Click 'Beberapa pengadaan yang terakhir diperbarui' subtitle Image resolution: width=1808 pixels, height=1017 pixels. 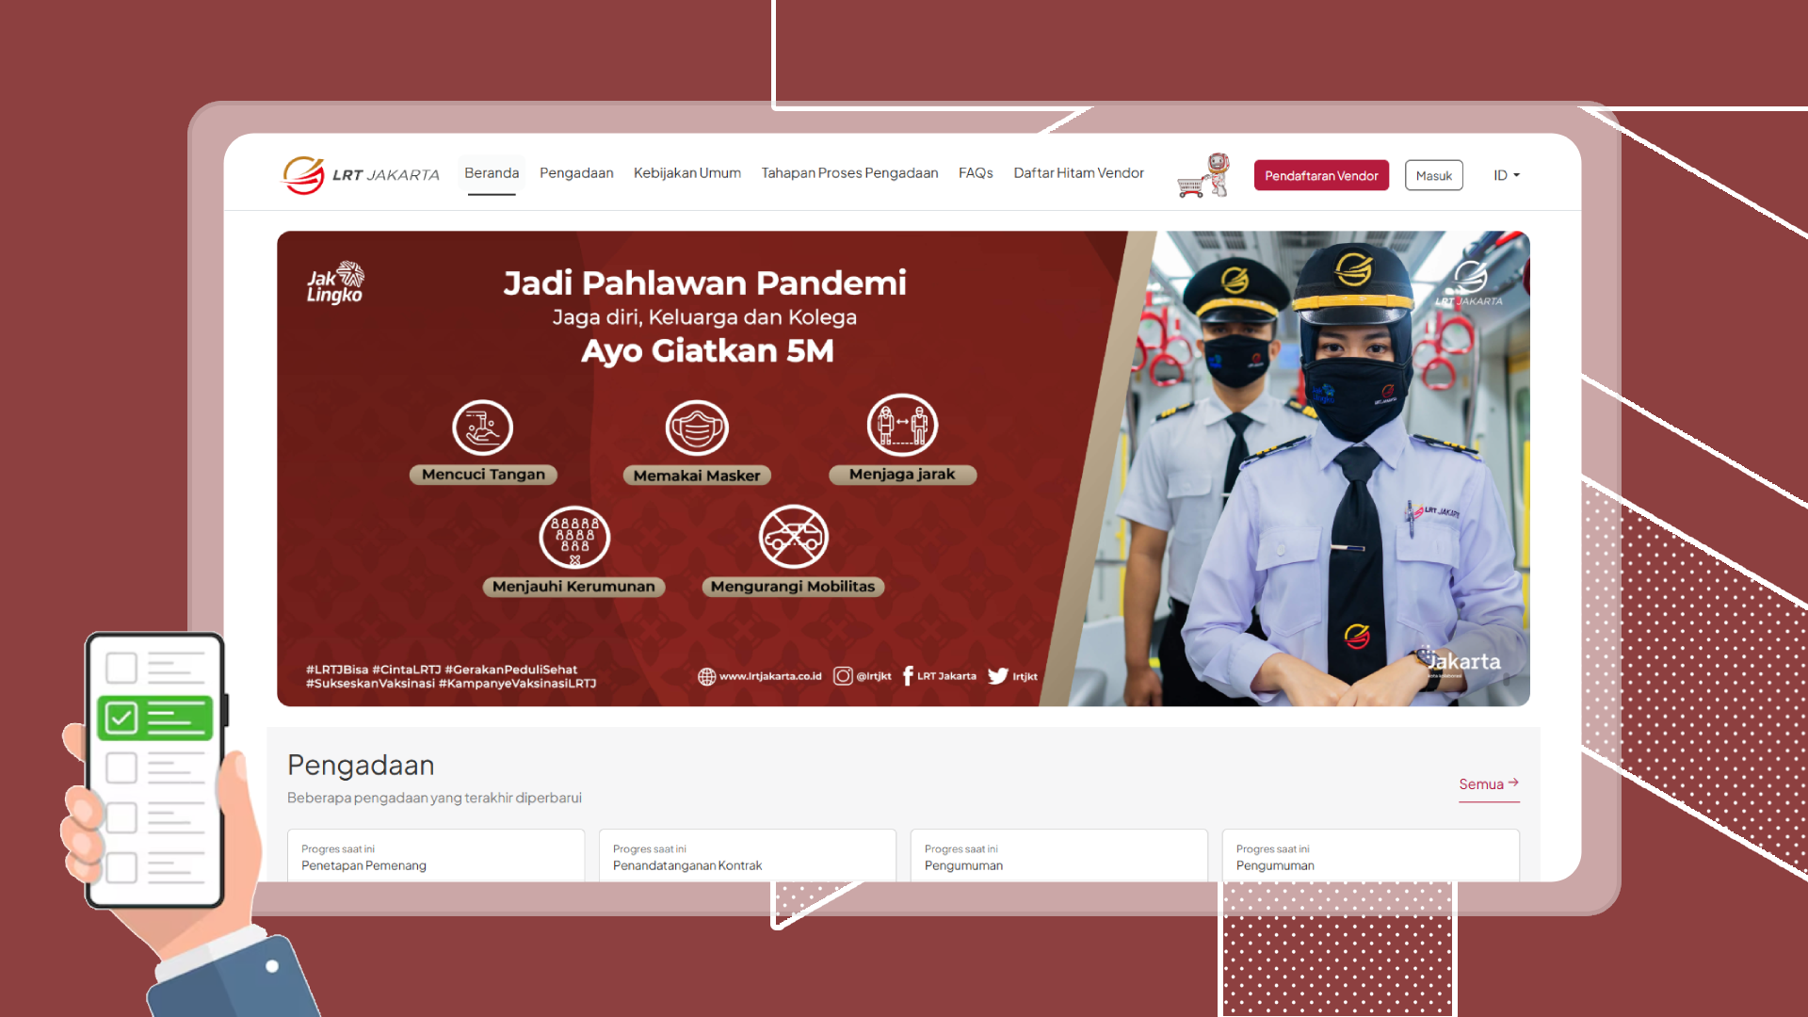coord(434,798)
